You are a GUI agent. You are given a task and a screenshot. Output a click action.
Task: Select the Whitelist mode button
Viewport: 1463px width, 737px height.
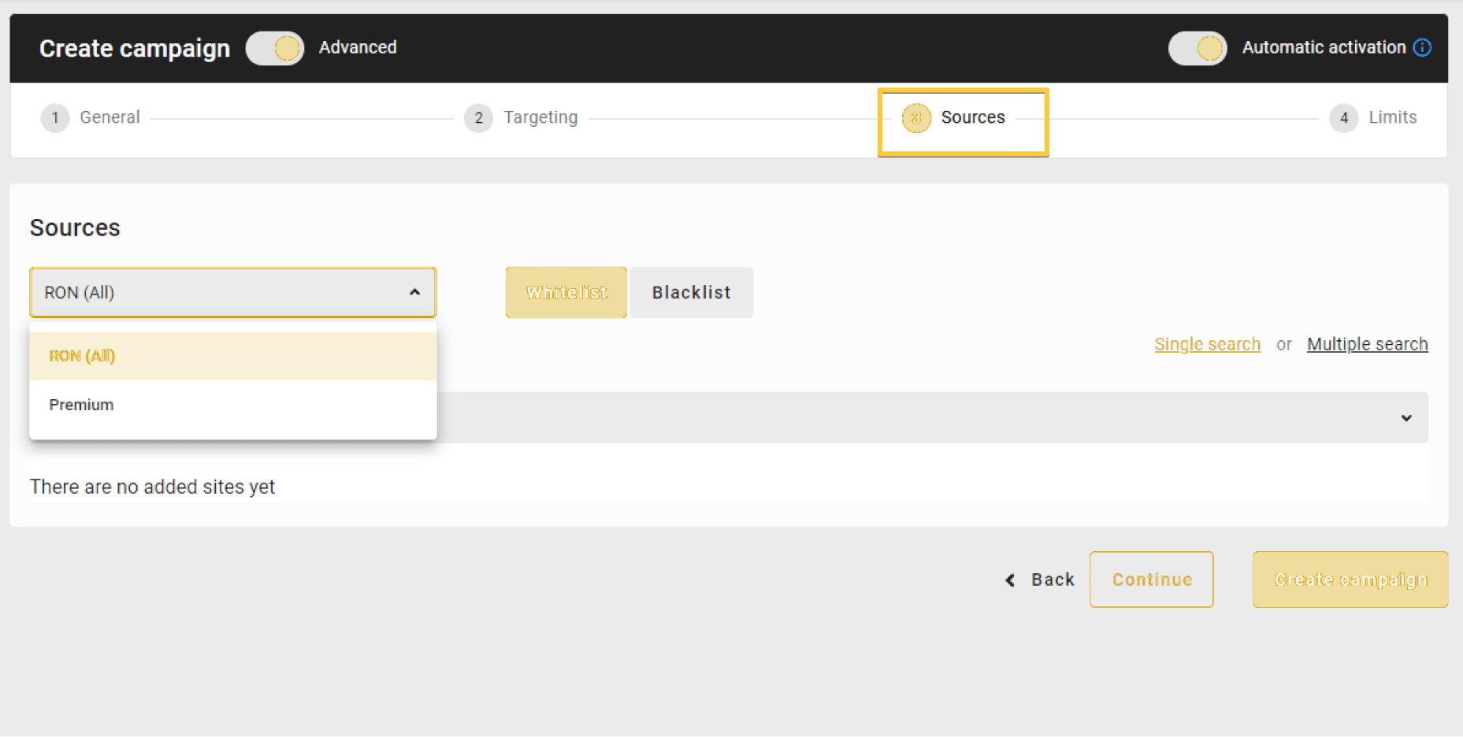[x=566, y=293]
